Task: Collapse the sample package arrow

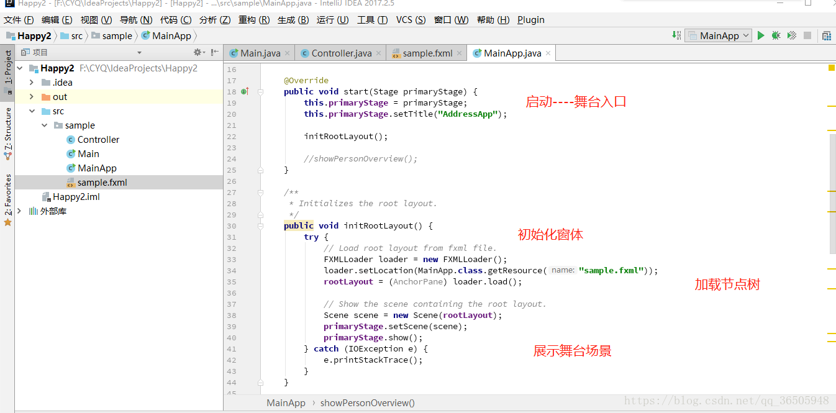Action: point(44,125)
